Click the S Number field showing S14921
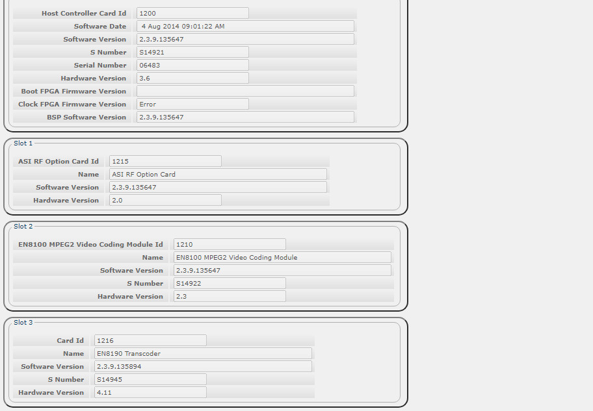593x411 pixels. (192, 52)
